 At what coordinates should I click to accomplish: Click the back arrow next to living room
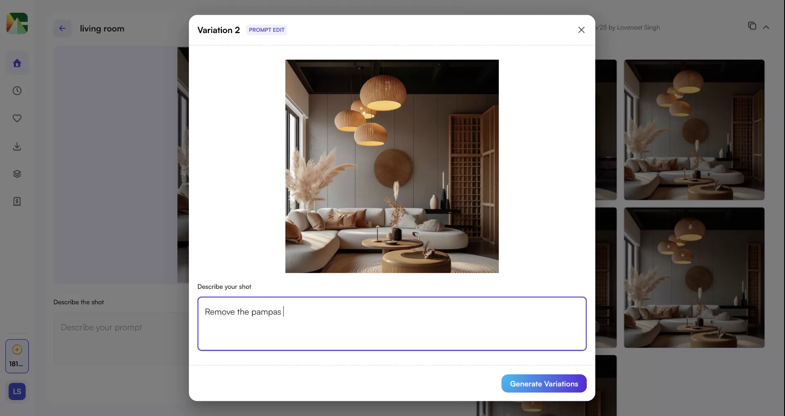[62, 28]
